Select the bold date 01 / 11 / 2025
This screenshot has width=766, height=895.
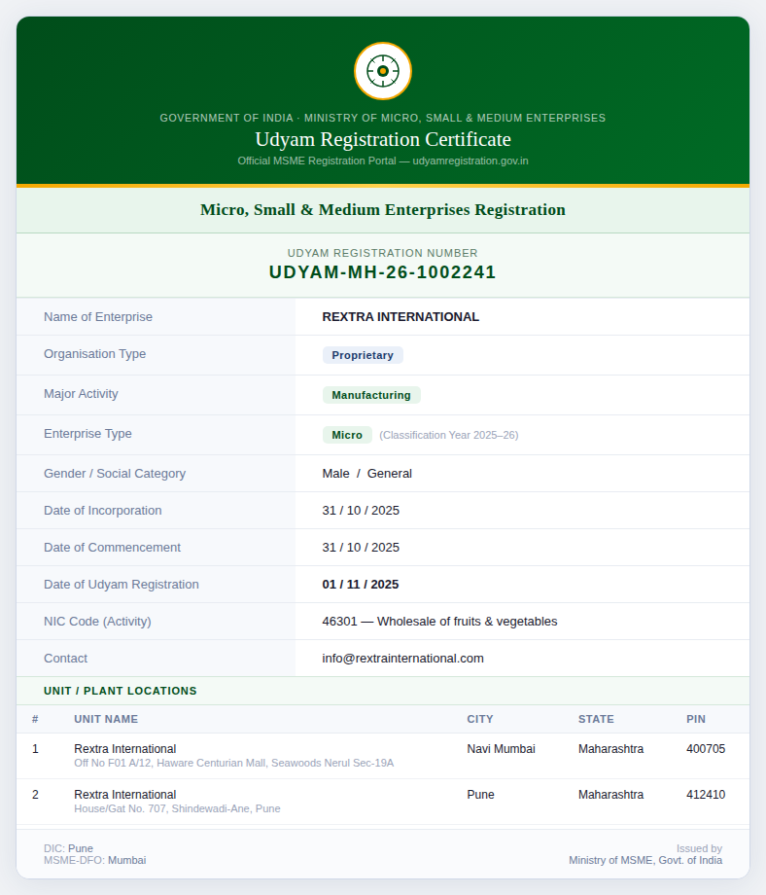[361, 585]
